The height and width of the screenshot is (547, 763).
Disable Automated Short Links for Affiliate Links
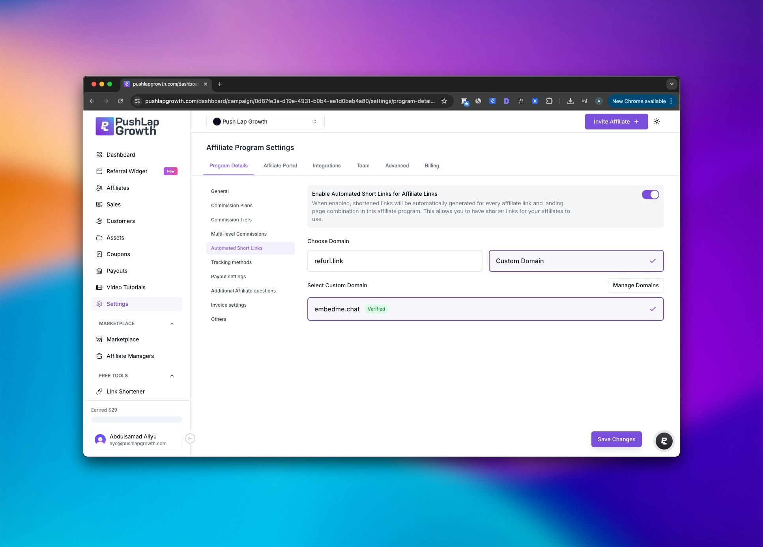click(x=650, y=195)
